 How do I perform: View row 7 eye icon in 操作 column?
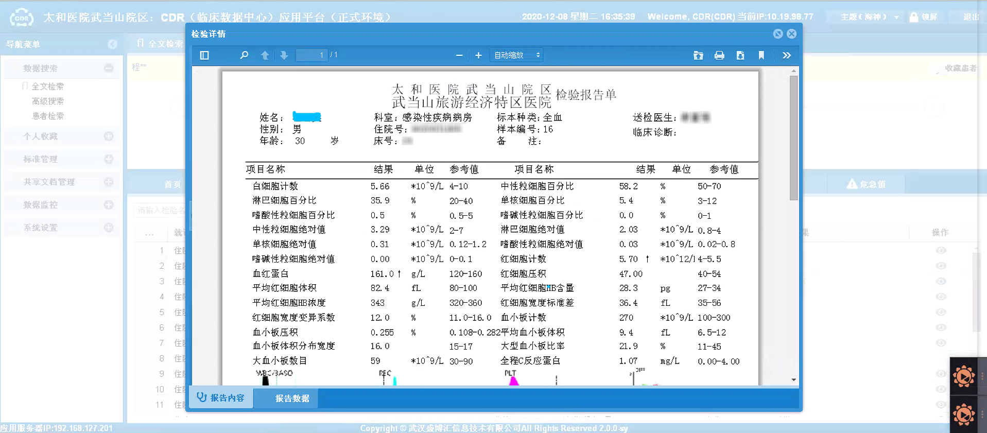click(x=941, y=343)
